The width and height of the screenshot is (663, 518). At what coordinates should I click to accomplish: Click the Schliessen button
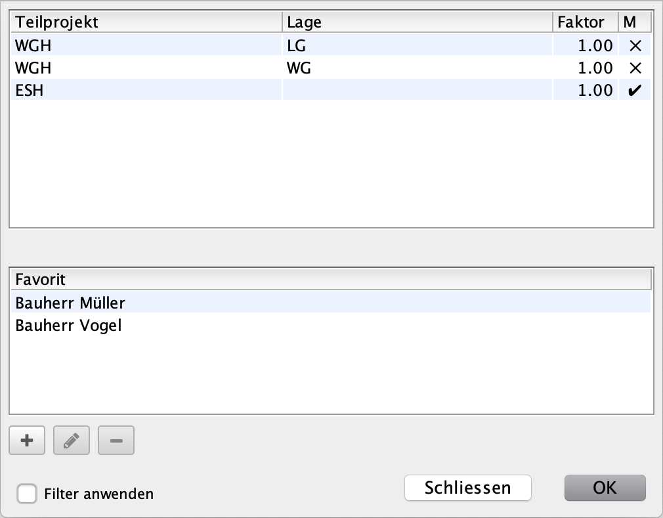coord(467,488)
